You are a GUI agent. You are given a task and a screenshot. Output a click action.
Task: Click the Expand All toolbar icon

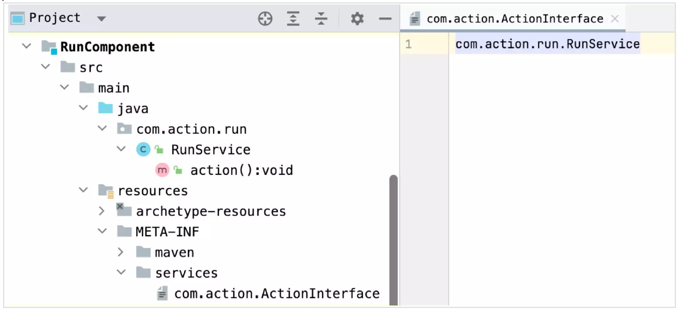(x=293, y=18)
